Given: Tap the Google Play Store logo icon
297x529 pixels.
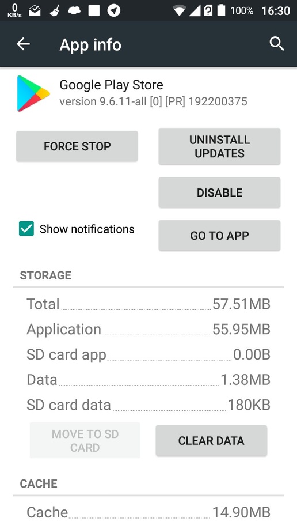Looking at the screenshot, I should coord(33,93).
